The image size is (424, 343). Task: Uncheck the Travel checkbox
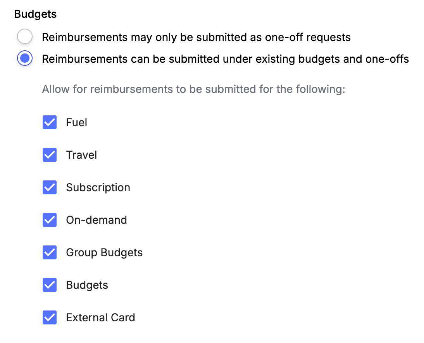pyautogui.click(x=50, y=155)
